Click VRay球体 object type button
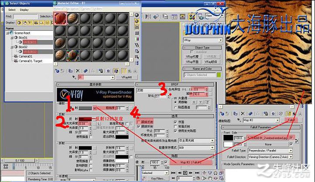The height and width of the screenshot is (182, 315). point(211,62)
